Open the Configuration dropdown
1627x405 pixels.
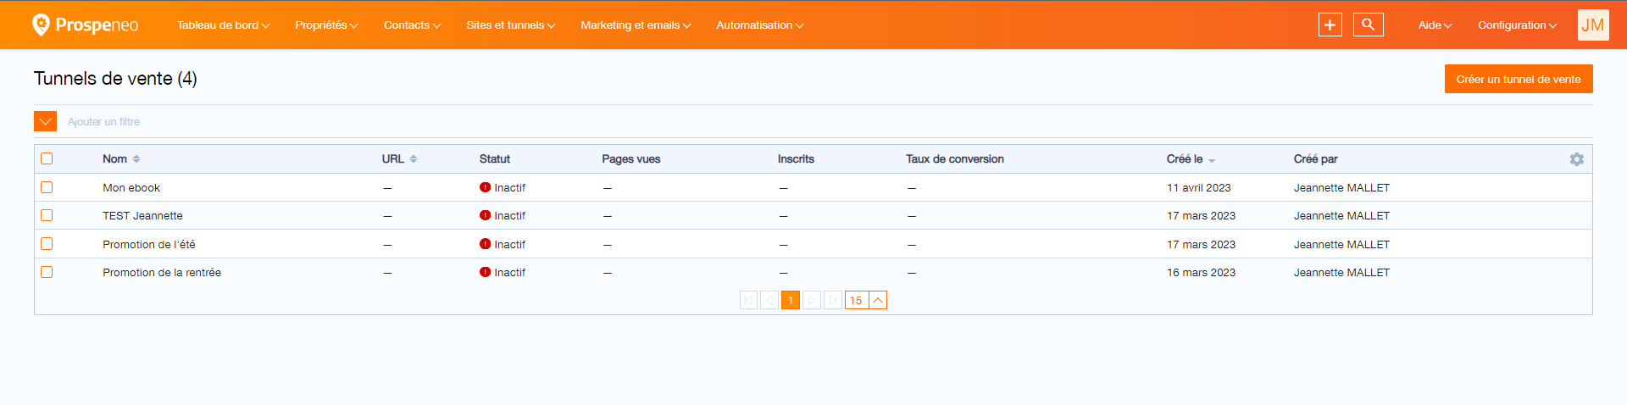coord(1517,25)
